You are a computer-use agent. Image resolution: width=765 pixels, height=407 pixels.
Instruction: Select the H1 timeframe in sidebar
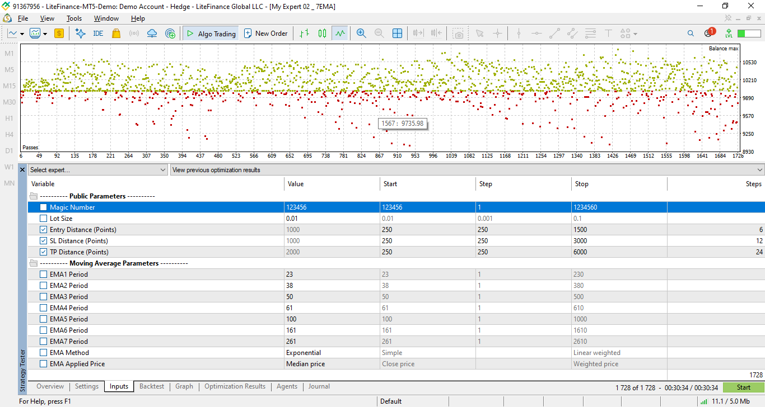tap(10, 119)
